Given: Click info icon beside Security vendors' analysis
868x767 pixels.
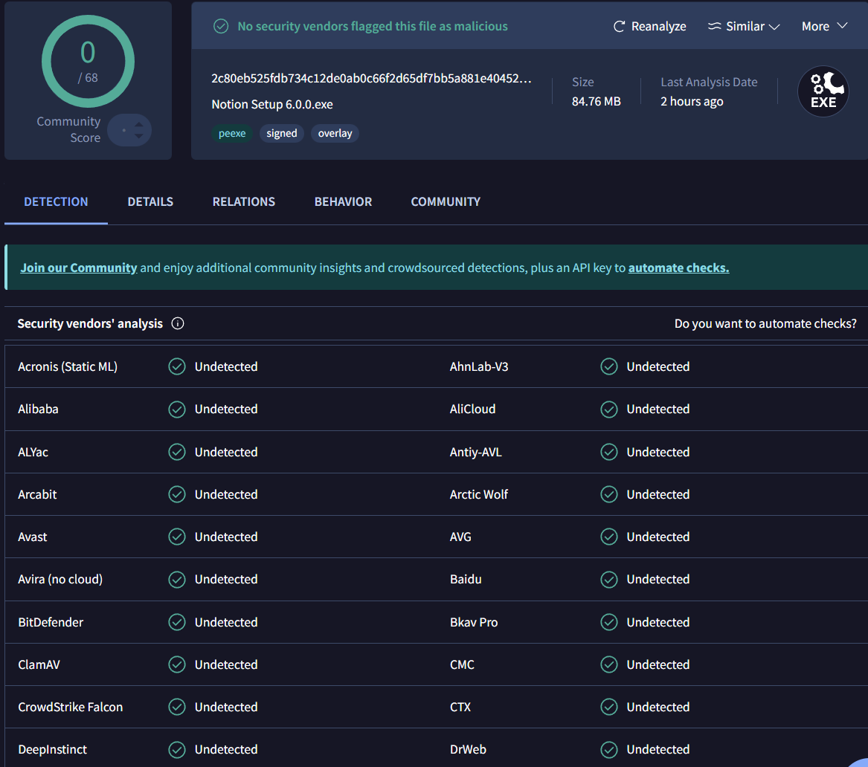Looking at the screenshot, I should tap(178, 323).
